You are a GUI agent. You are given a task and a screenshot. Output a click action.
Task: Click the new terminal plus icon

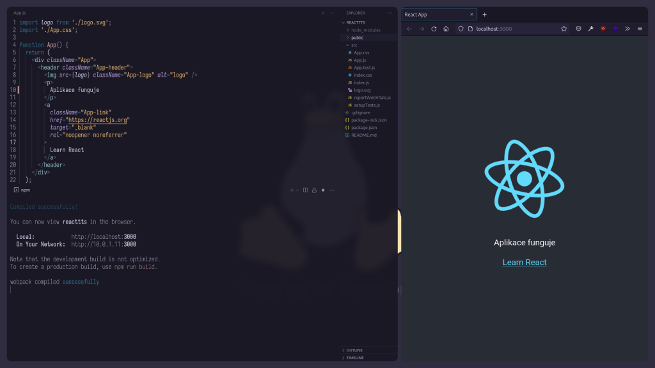292,190
